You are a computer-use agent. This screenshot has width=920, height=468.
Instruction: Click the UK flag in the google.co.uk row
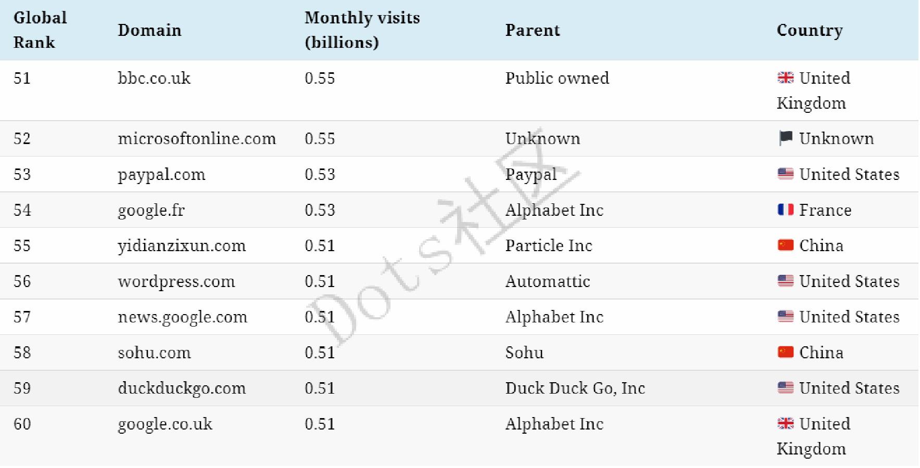(x=785, y=424)
